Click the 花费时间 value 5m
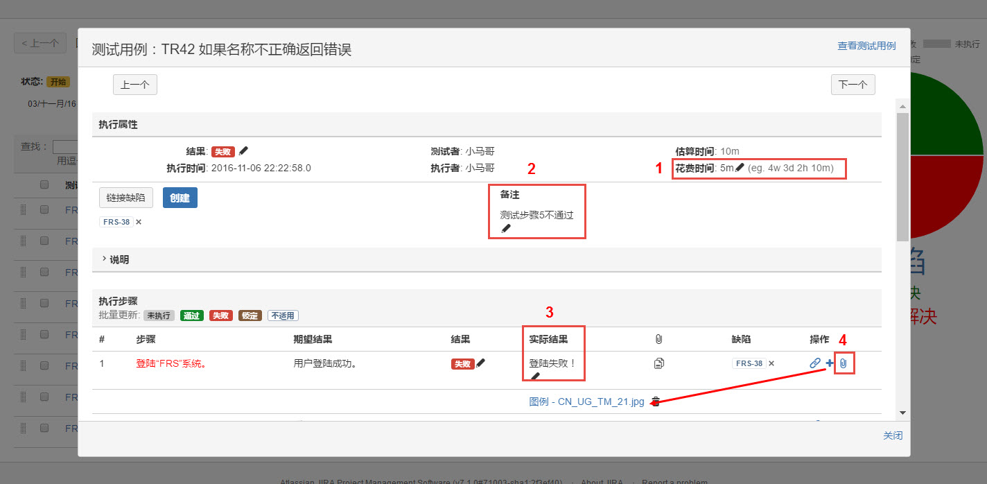 [727, 168]
